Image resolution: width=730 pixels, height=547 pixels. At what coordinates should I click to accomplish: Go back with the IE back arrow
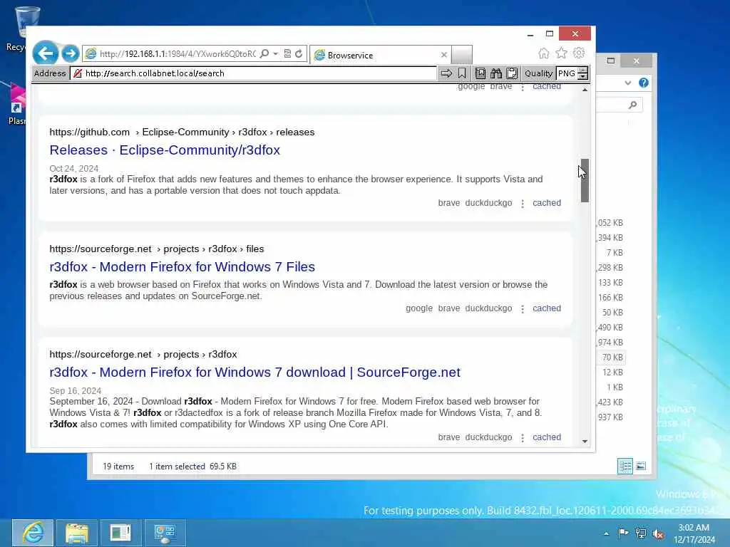[x=46, y=53]
